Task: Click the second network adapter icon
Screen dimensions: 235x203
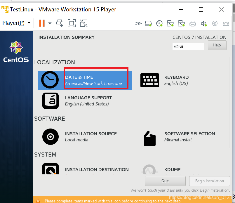Action: 182,24
